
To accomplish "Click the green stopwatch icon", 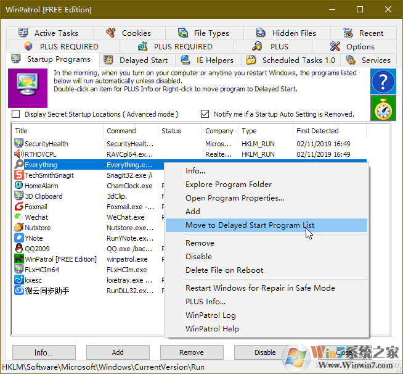I will pyautogui.click(x=383, y=108).
